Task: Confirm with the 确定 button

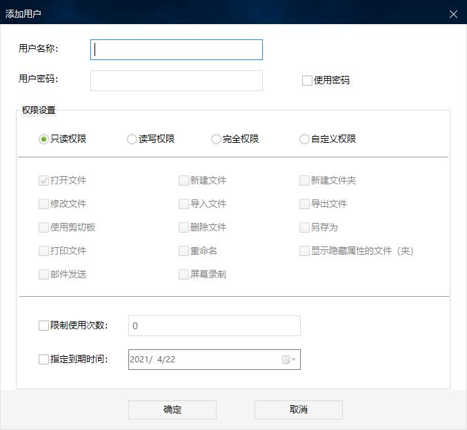Action: coord(172,410)
